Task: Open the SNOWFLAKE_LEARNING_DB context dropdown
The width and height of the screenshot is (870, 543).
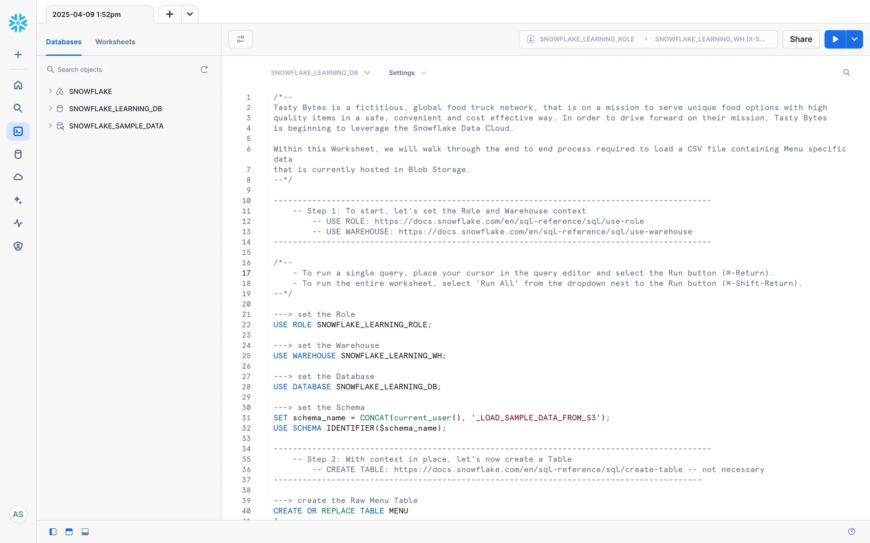Action: 320,73
